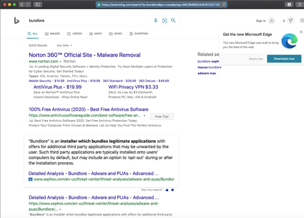Open Detailed Analysis result below answer box
The width and height of the screenshot is (304, 218).
pyautogui.click(x=94, y=197)
